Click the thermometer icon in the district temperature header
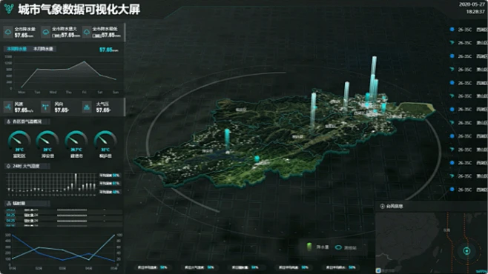 8,121
